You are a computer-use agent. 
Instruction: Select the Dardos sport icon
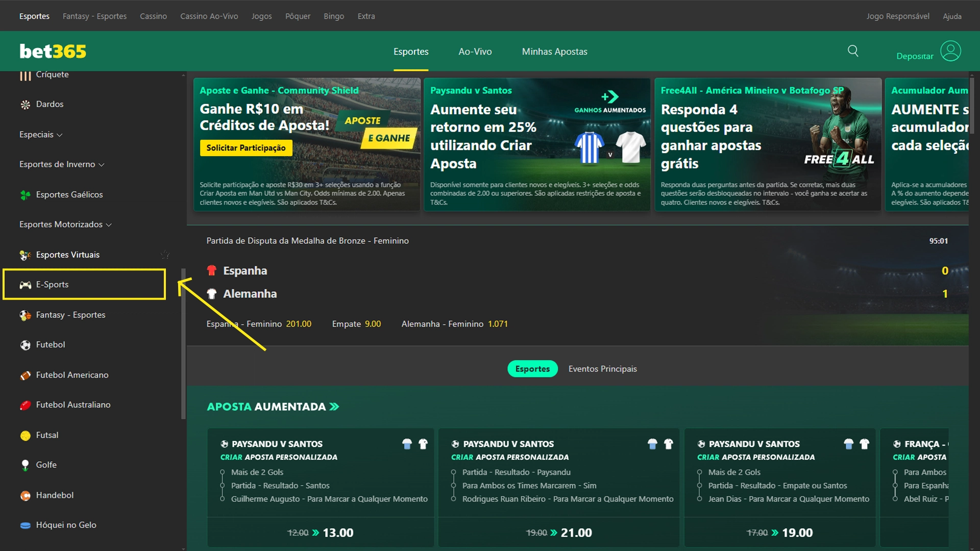coord(25,105)
